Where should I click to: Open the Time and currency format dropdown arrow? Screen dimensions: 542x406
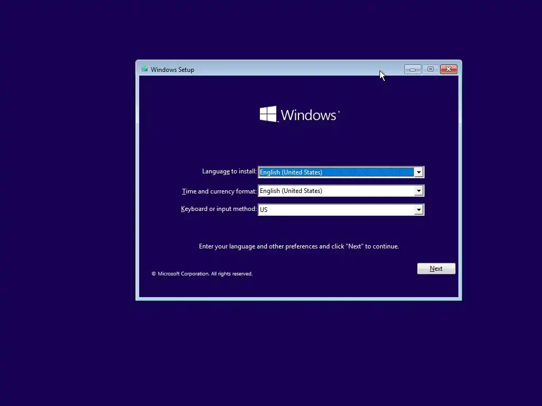click(x=419, y=190)
